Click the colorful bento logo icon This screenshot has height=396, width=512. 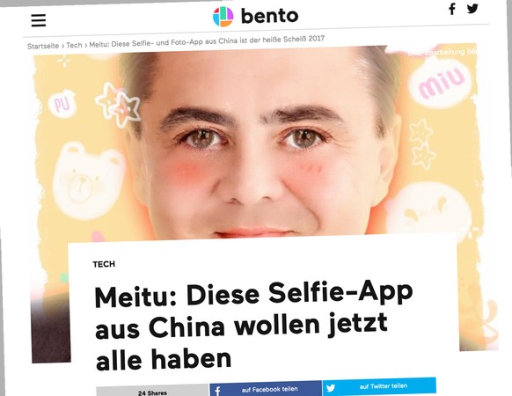223,17
